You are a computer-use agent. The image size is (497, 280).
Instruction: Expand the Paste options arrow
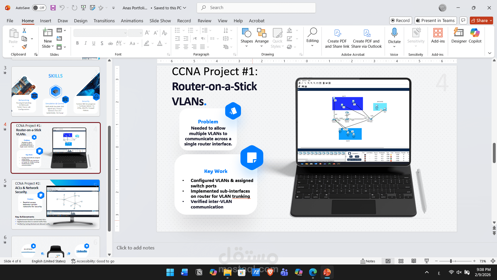tap(13, 47)
